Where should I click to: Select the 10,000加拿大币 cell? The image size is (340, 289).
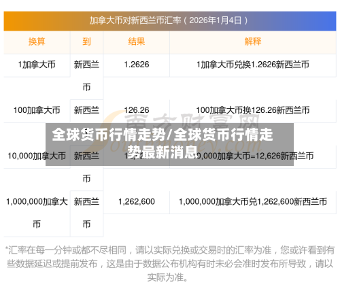(x=37, y=156)
